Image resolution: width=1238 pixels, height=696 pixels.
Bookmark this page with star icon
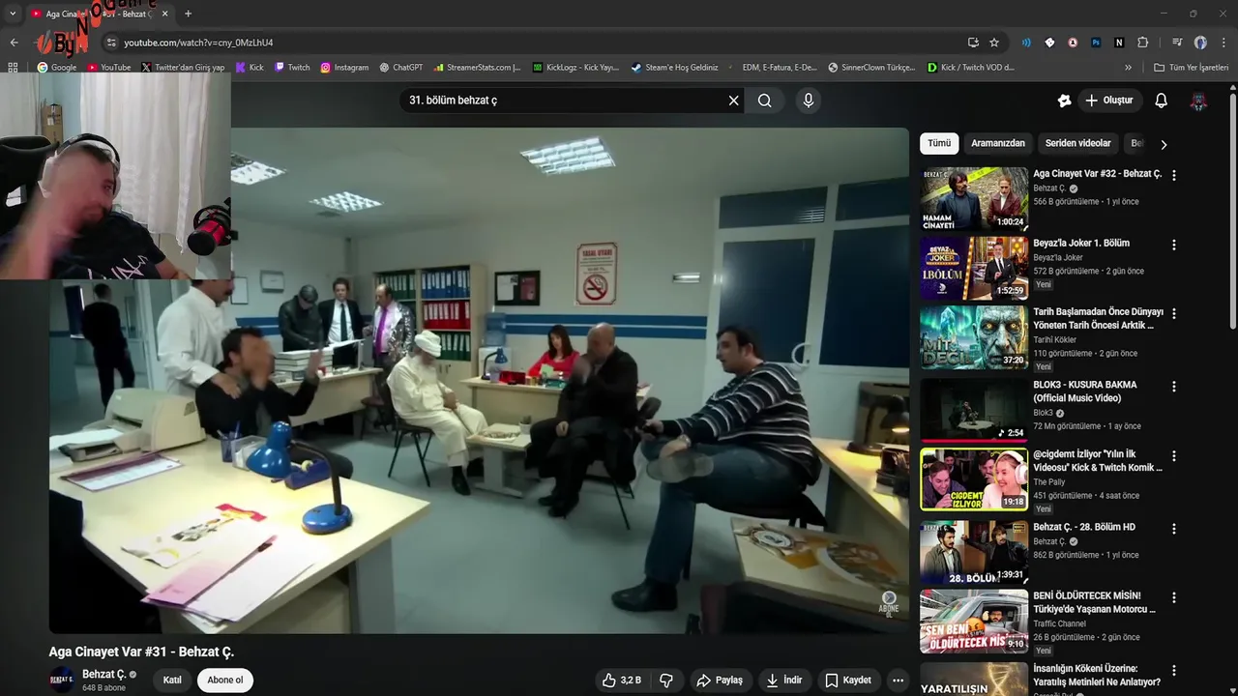[994, 43]
